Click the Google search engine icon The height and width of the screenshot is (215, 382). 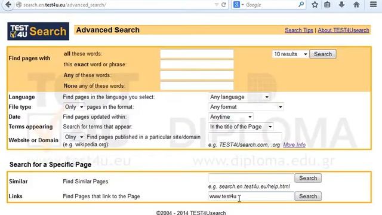tap(236, 5)
